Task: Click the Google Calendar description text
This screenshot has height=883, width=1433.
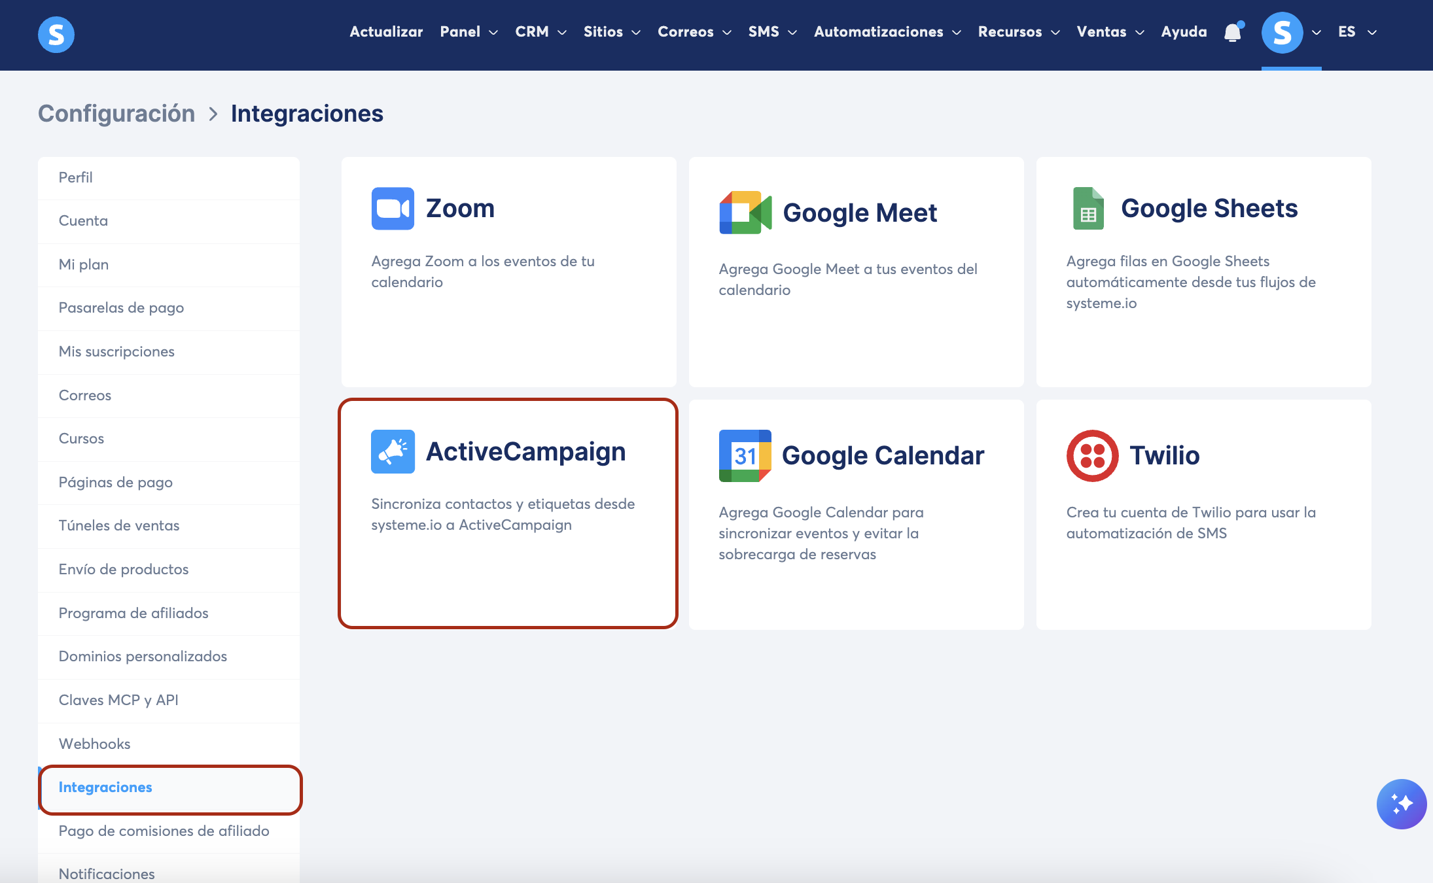Action: tap(821, 533)
